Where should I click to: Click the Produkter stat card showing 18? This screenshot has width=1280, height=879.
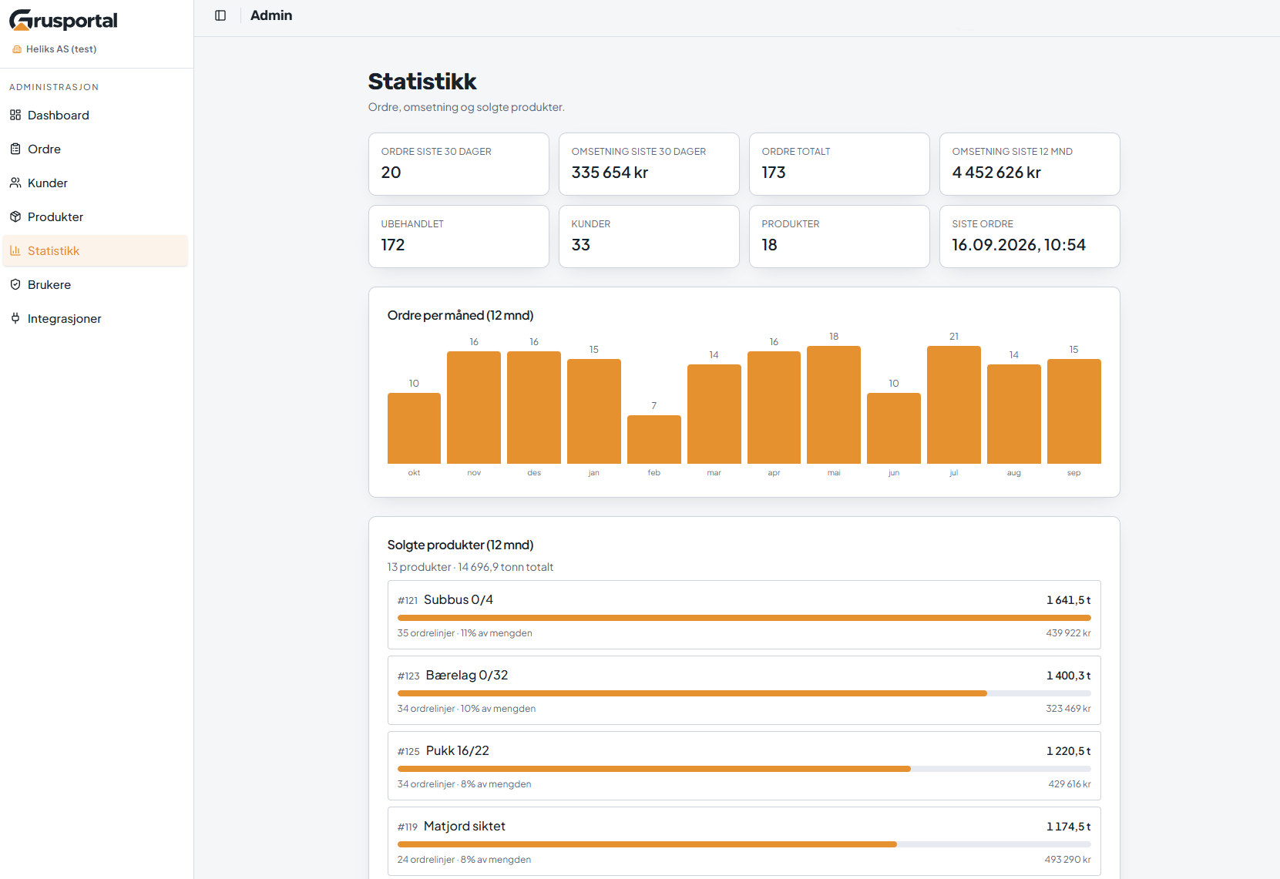pyautogui.click(x=839, y=237)
